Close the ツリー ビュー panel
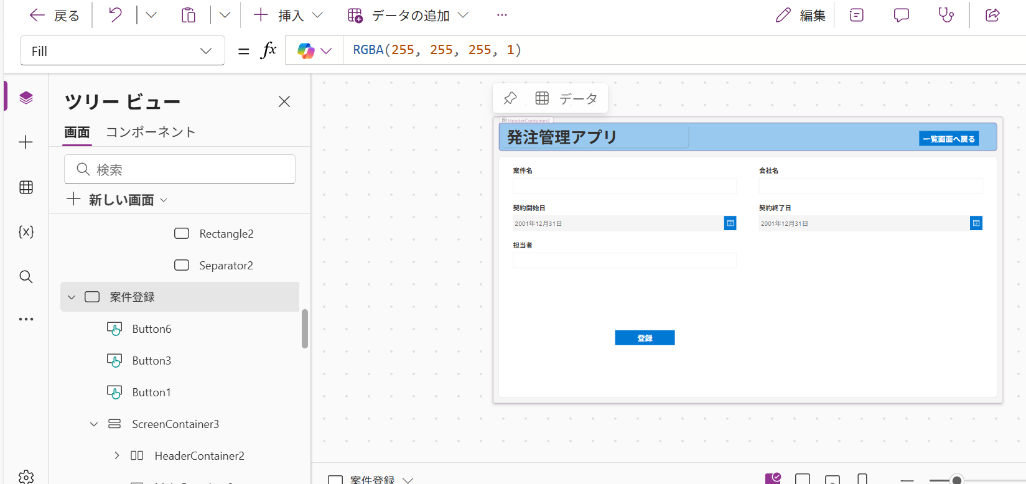Screen dimensions: 1026x484 (x=284, y=101)
